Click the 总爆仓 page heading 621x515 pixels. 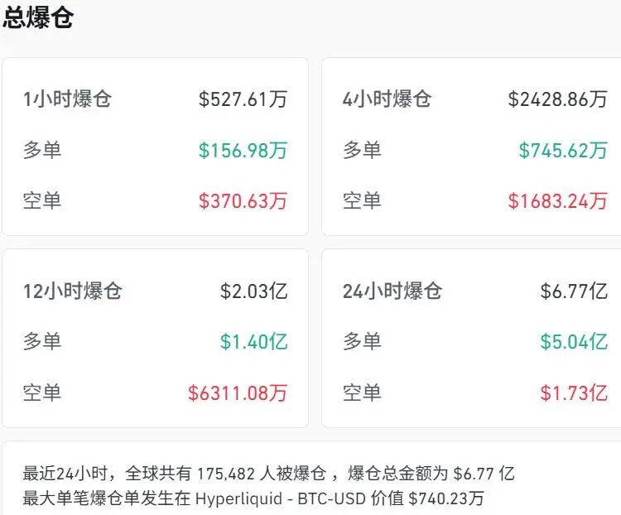(38, 18)
